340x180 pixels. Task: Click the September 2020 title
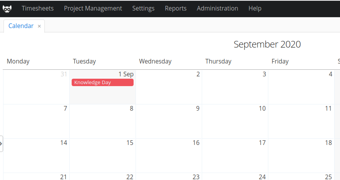click(x=267, y=44)
